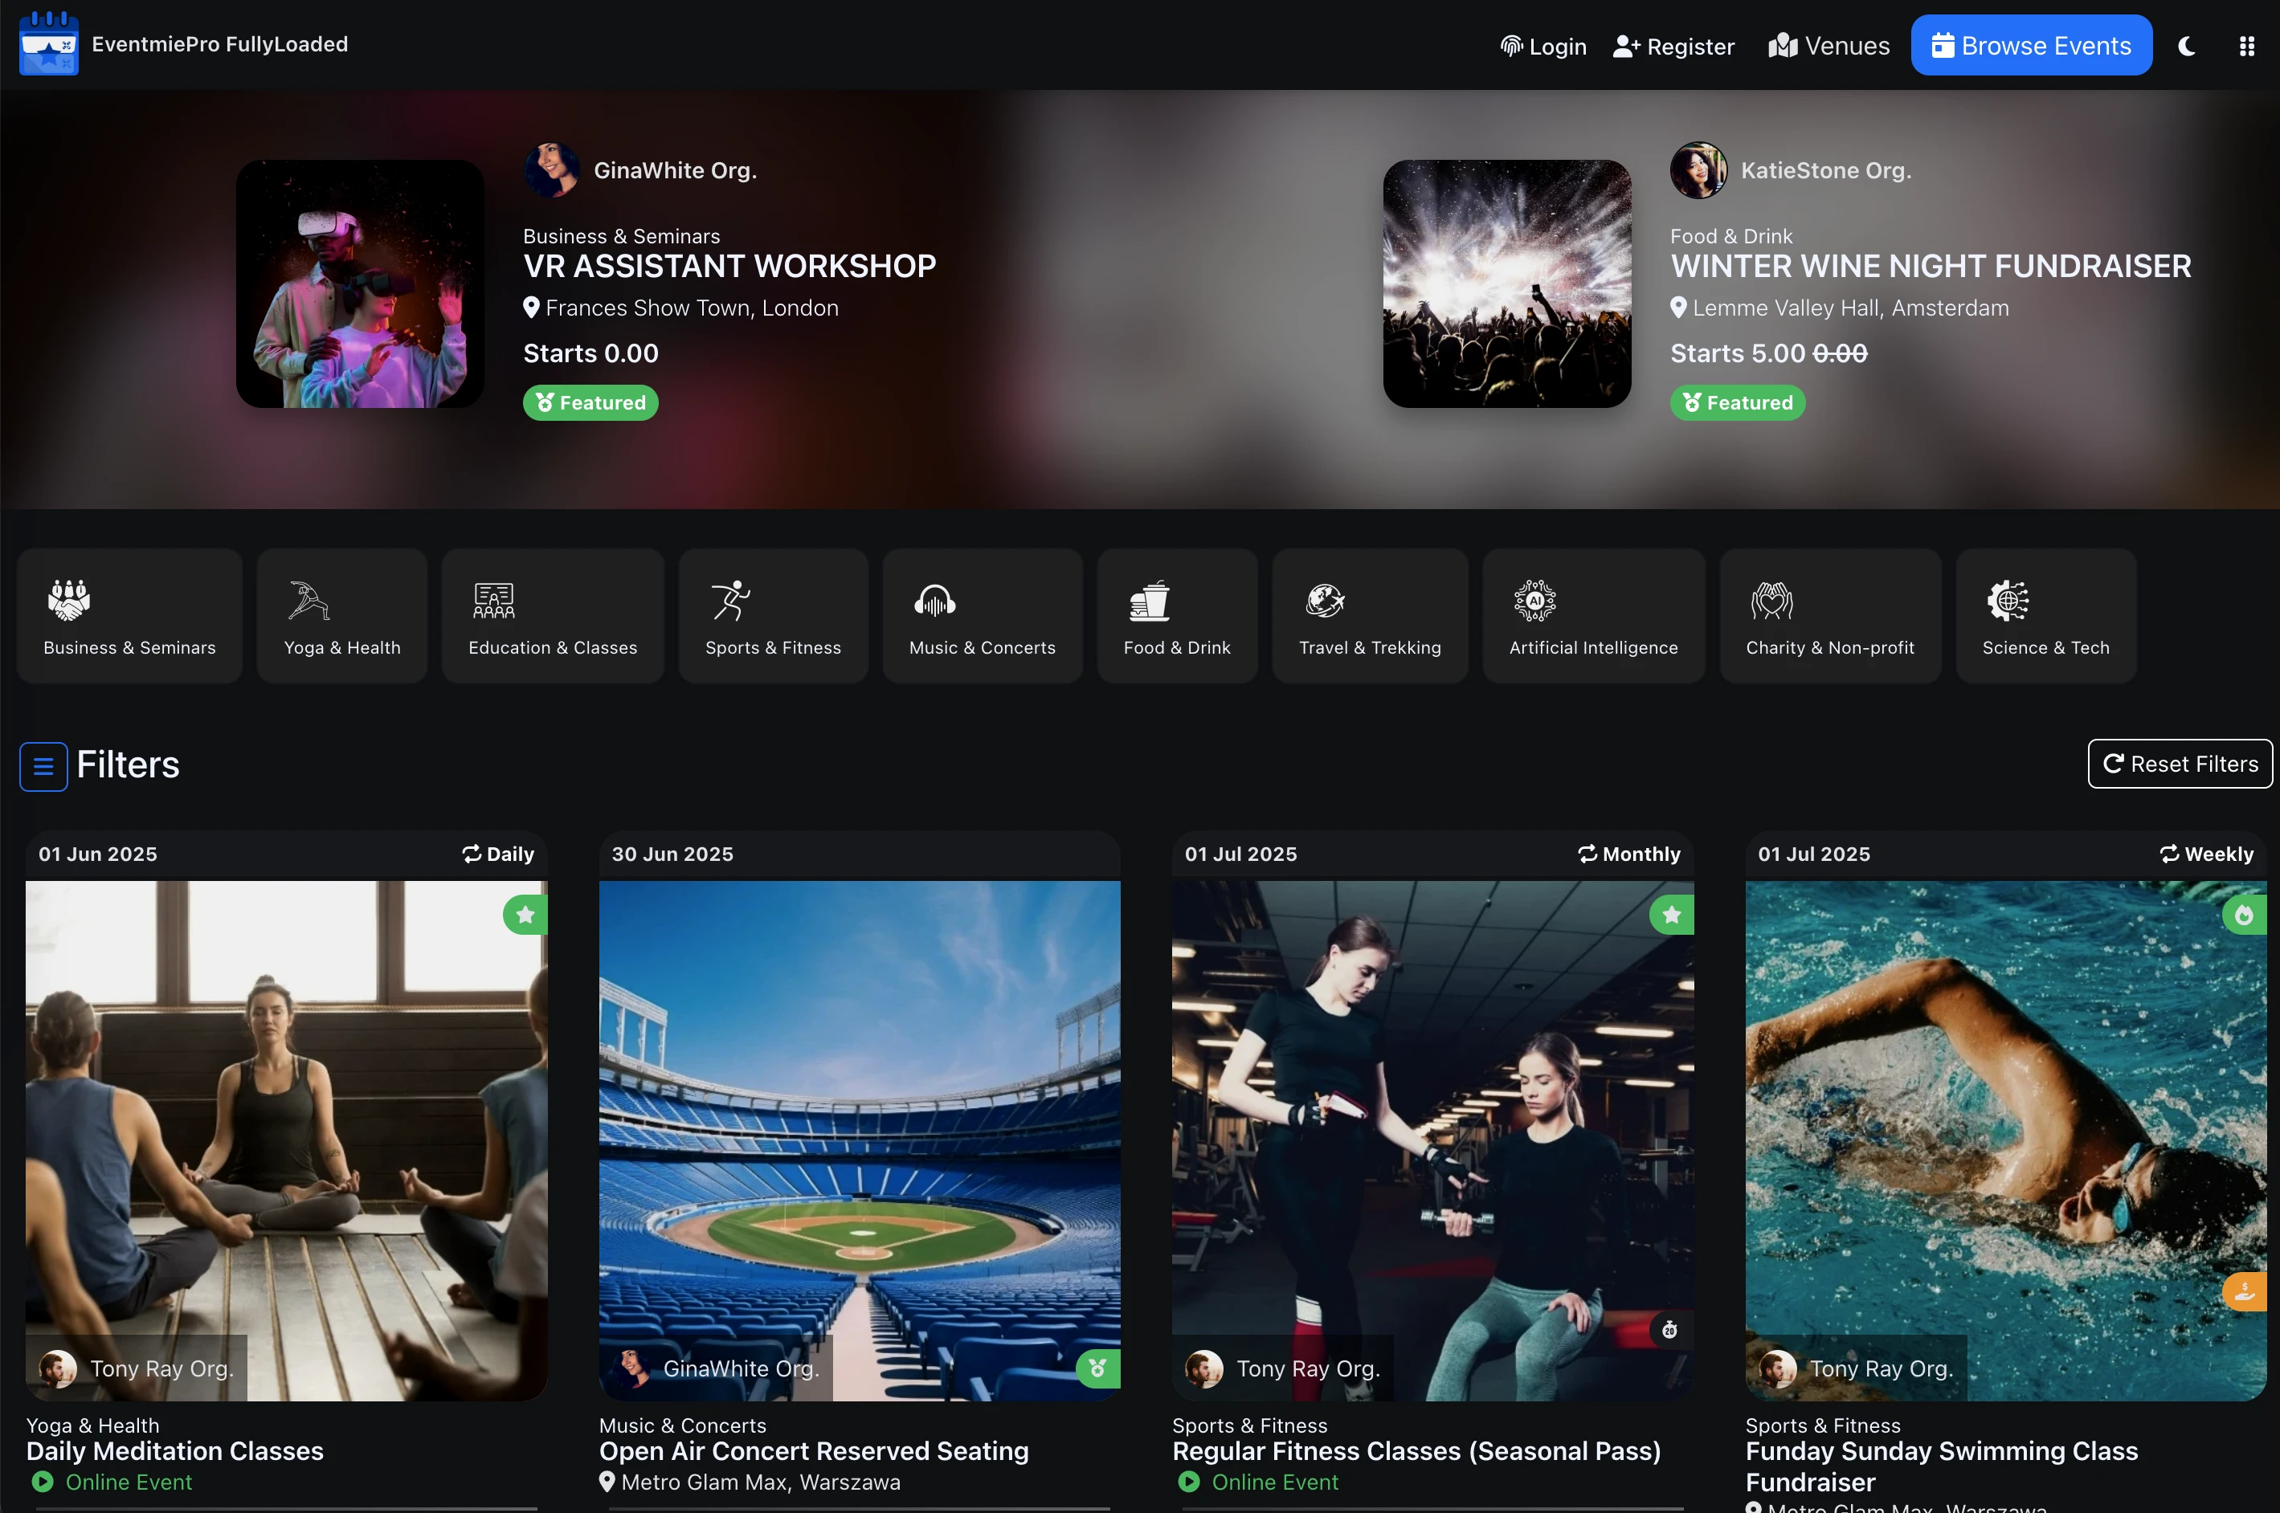Open Funday Sunday Swimming Class Fundraiser title
The image size is (2280, 1513).
[1941, 1466]
